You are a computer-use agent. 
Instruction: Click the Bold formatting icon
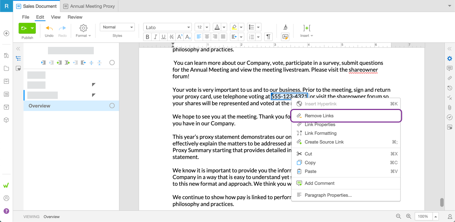point(147,37)
